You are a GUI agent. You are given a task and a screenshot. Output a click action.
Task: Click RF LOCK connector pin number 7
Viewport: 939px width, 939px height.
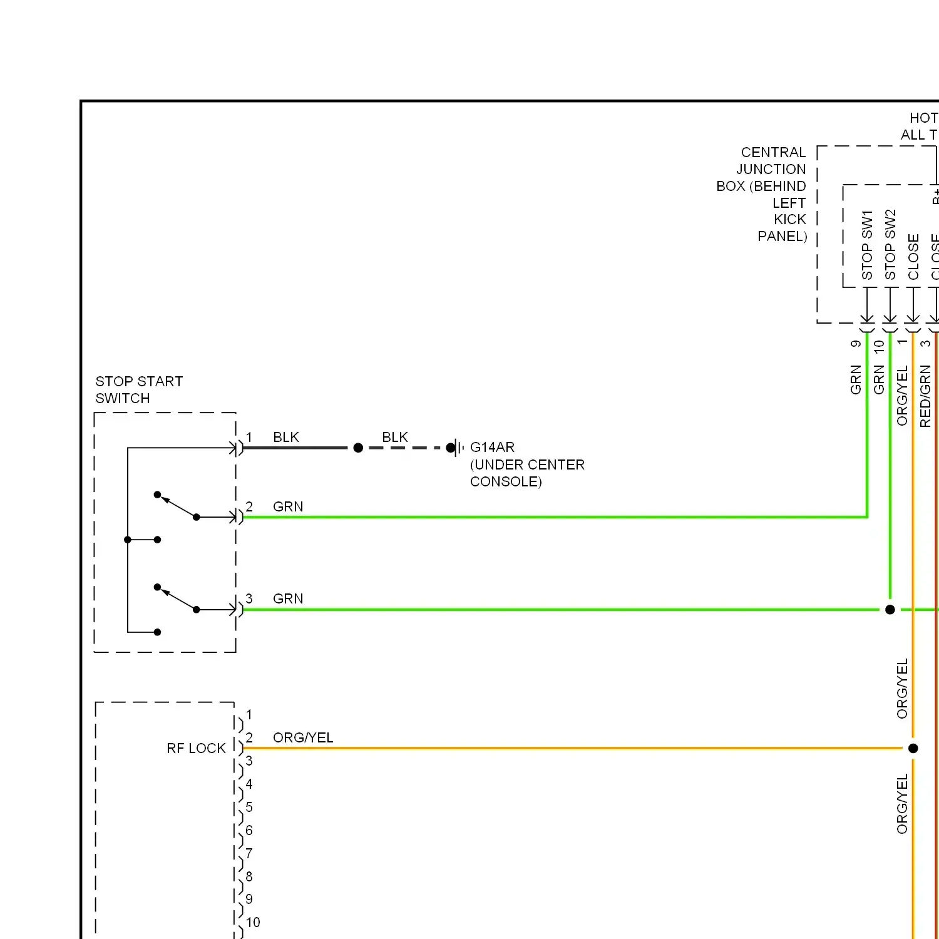point(249,853)
